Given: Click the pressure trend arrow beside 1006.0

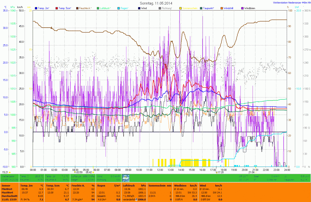Looking at the screenshot, I should click(137, 200).
